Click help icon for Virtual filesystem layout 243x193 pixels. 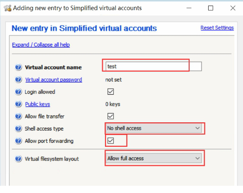pyautogui.click(x=18, y=159)
